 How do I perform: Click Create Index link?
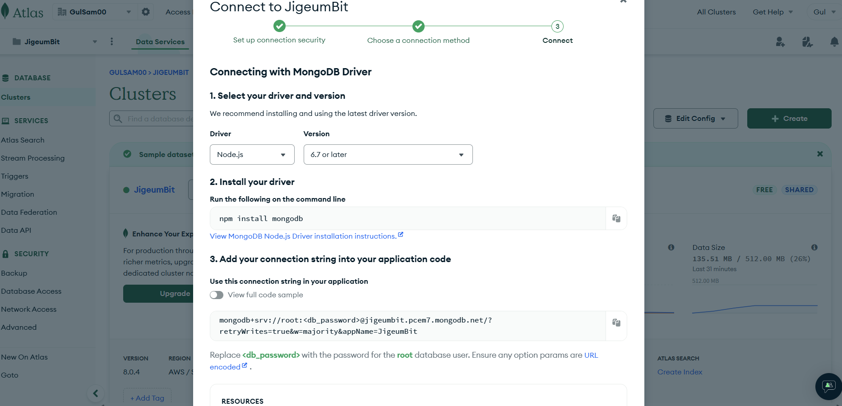click(680, 372)
